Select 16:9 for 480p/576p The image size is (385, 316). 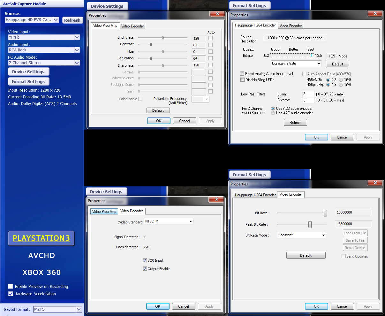[x=341, y=85]
